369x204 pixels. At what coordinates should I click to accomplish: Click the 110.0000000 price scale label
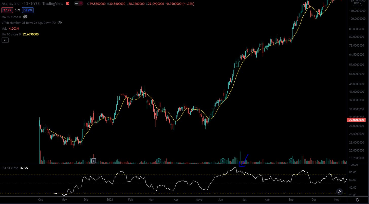(358, 11)
